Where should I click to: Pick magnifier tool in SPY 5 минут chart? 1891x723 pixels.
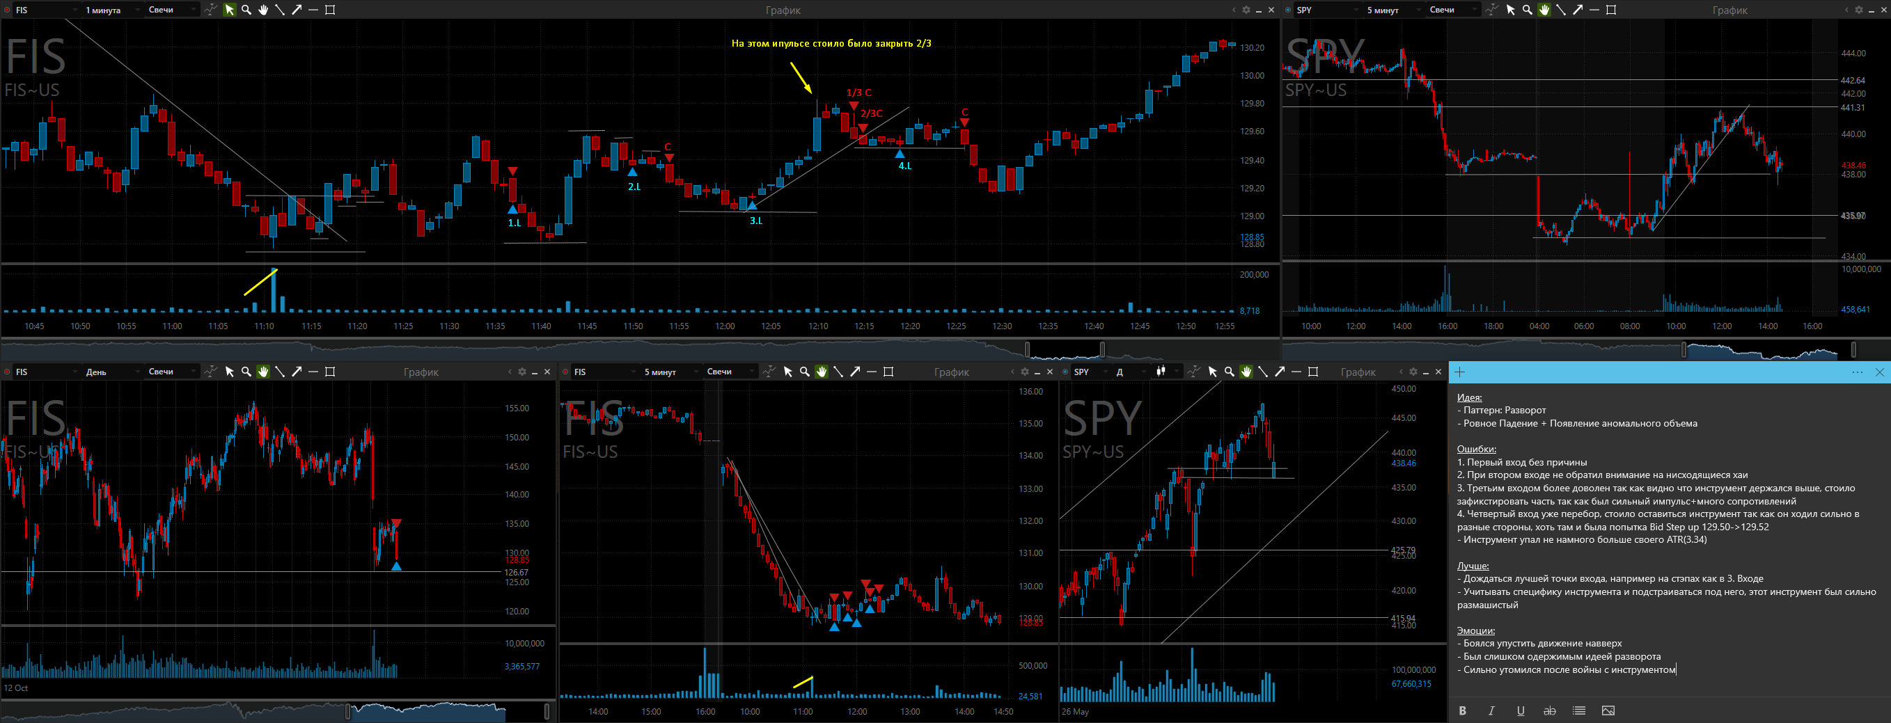[x=1528, y=10]
